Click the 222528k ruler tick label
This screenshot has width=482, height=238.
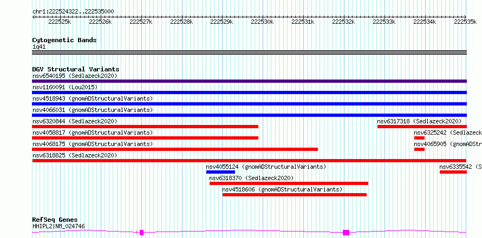[x=181, y=22]
